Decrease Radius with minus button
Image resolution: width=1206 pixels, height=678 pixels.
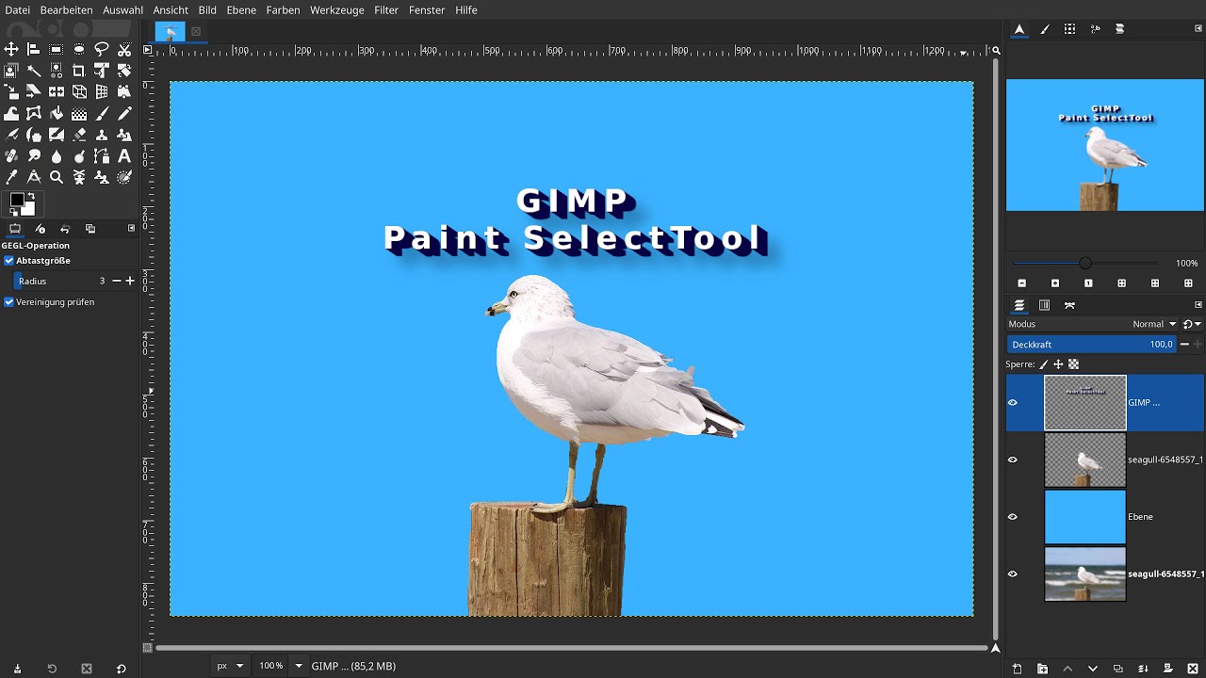[117, 281]
